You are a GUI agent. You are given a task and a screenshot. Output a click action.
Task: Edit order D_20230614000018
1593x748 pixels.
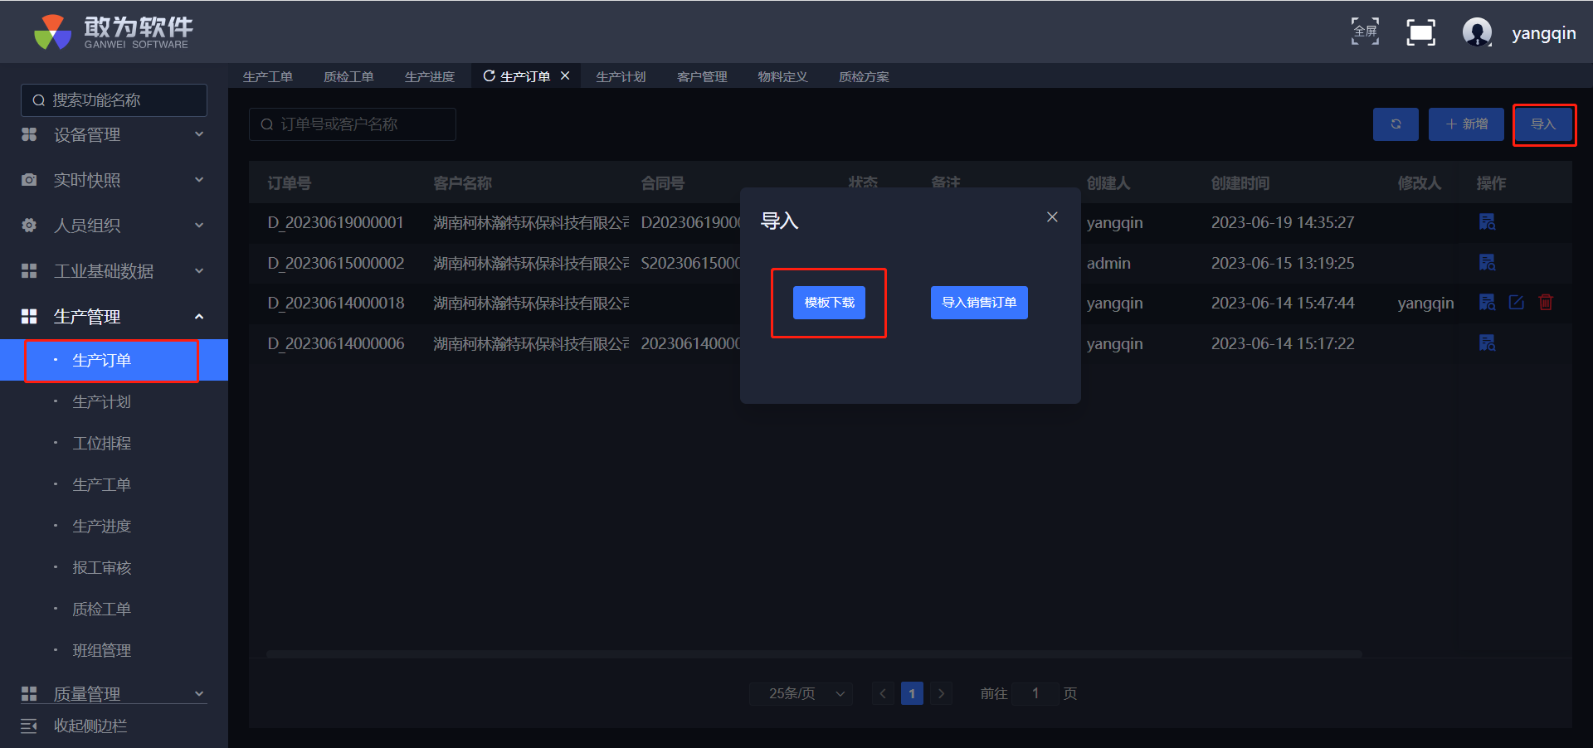tap(1517, 302)
